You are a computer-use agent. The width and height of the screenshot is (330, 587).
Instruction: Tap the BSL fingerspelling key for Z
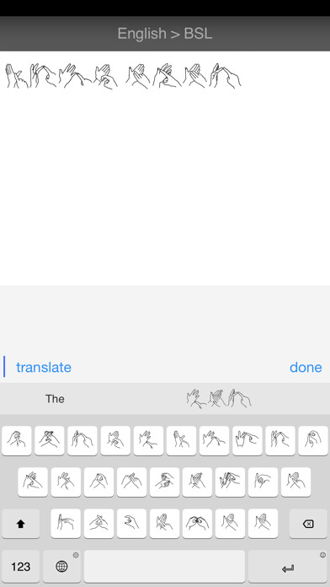66,524
